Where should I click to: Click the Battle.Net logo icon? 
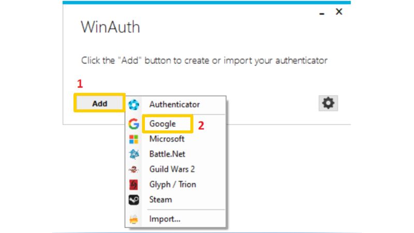(x=134, y=154)
